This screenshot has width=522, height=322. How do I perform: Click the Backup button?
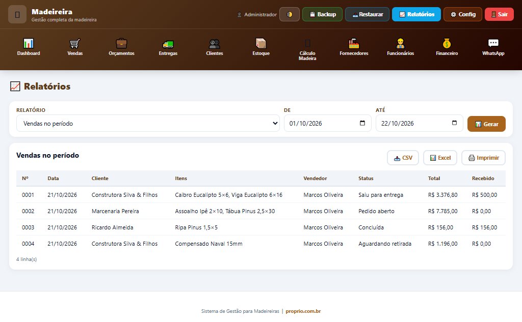322,14
